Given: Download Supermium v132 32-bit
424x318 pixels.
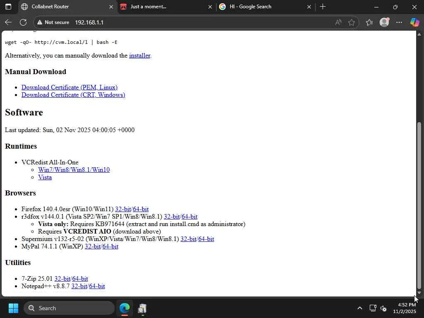Looking at the screenshot, I should [188, 239].
